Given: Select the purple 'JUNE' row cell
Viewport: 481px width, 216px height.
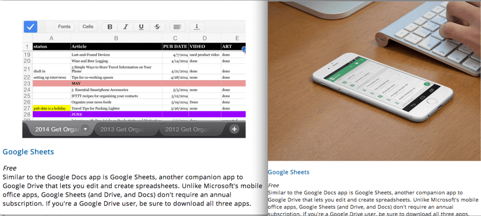Looking at the screenshot, I should click(116, 114).
